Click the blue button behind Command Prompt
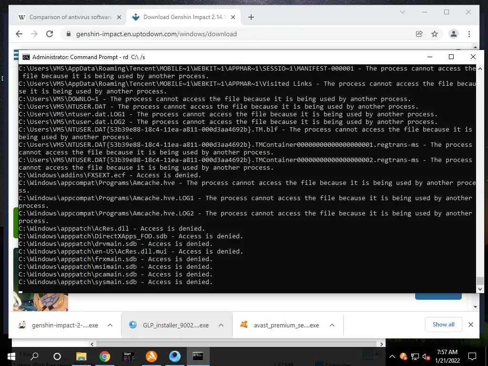The width and height of the screenshot is (488, 366). 438,296
